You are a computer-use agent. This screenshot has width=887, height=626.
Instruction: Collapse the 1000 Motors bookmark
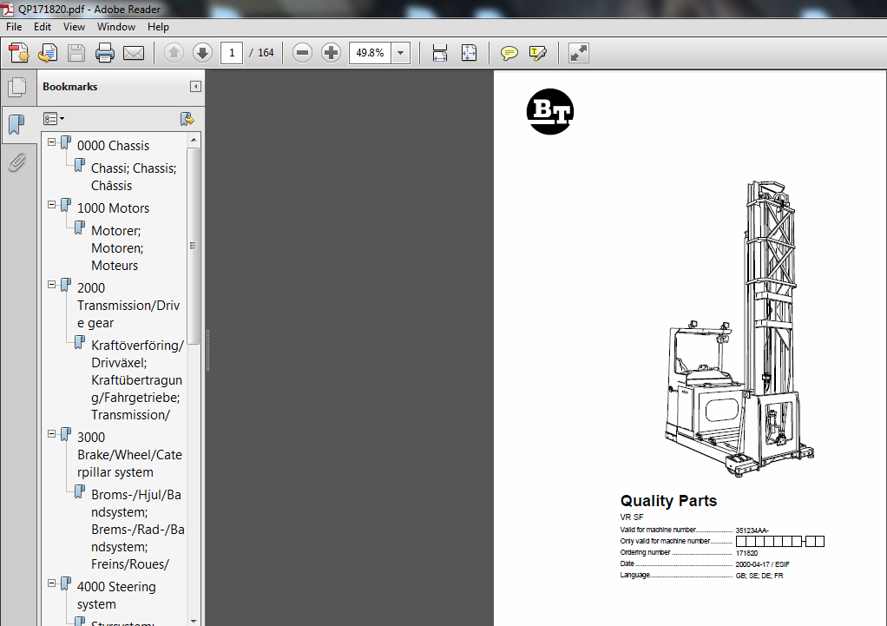point(51,204)
